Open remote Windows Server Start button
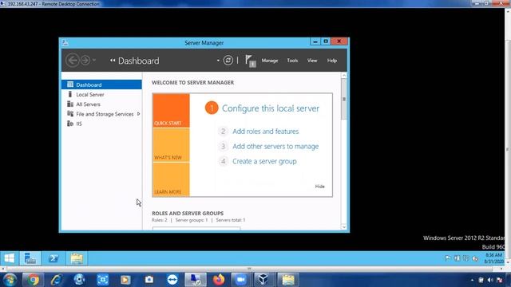Viewport: 511px width, 287px height. [9, 258]
